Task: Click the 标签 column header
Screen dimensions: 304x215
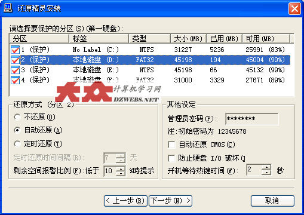Action: [99, 39]
